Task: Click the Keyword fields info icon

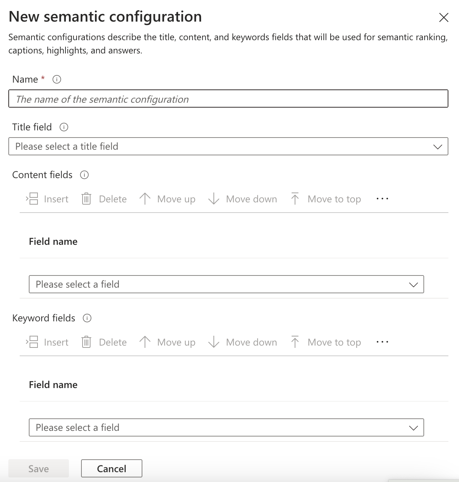Action: point(87,318)
